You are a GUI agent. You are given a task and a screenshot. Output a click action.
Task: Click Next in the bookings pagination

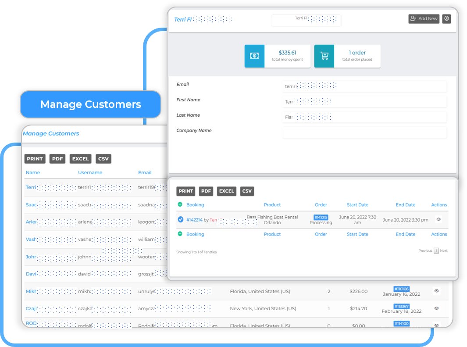pyautogui.click(x=444, y=250)
